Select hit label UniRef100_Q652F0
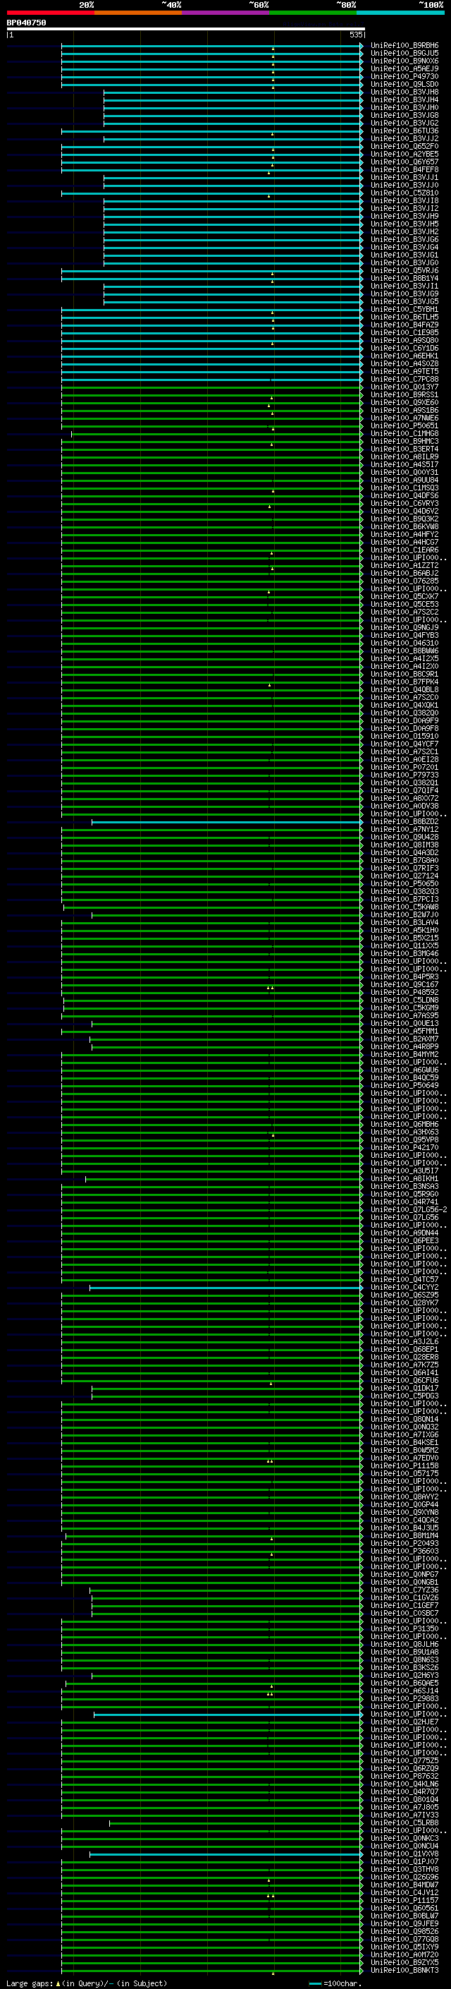Image resolution: width=451 pixels, height=1989 pixels. click(x=404, y=146)
